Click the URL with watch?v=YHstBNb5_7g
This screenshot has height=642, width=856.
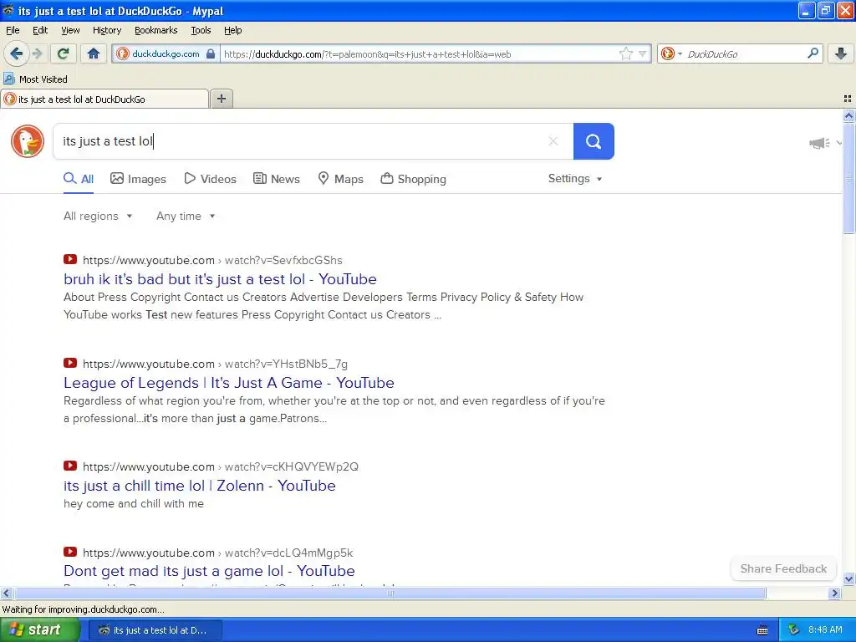tap(215, 364)
